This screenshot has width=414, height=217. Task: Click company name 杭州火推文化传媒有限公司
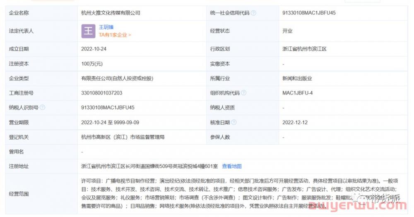pos(111,13)
